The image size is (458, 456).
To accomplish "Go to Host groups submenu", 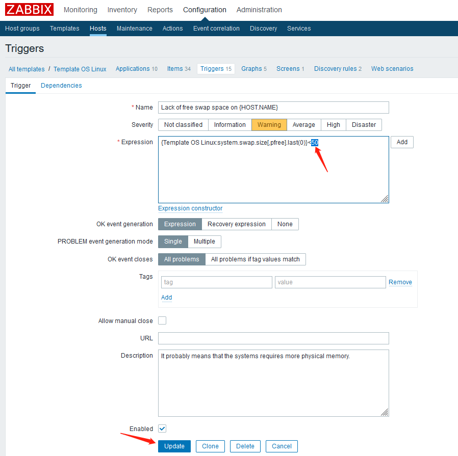I will tap(22, 29).
